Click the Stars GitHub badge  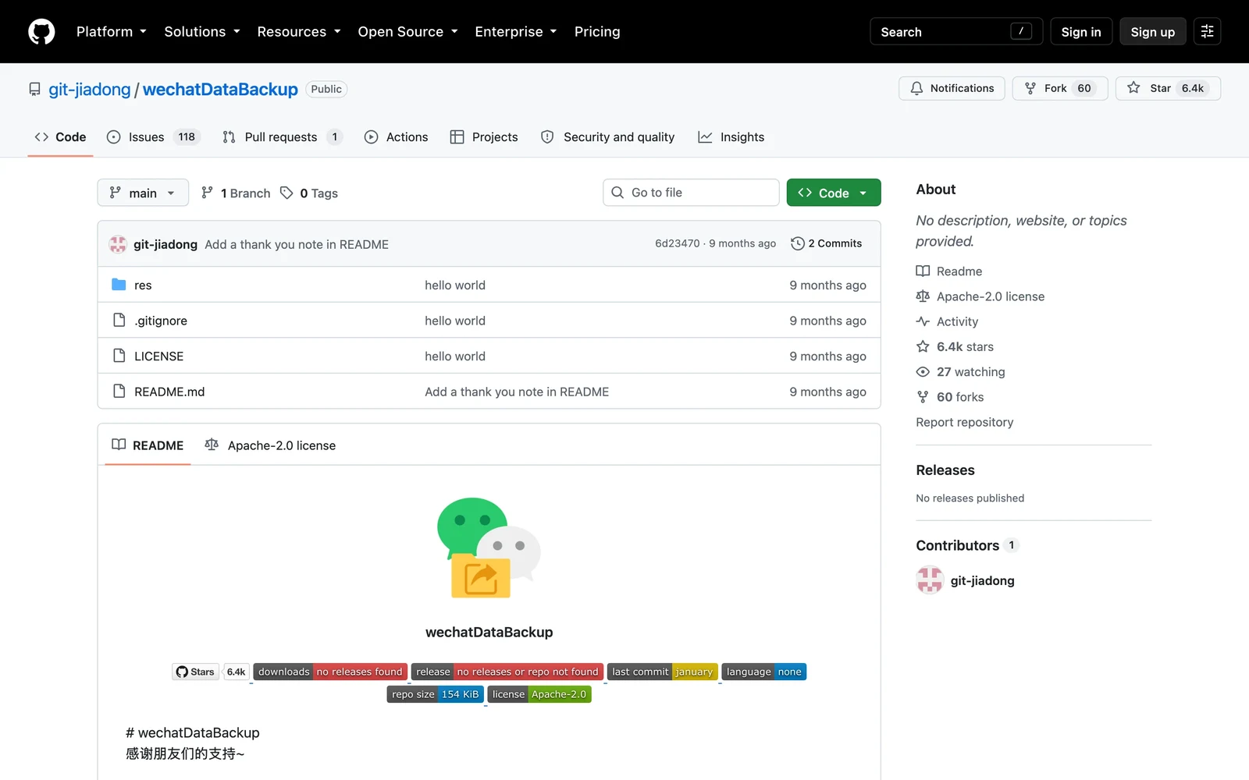pyautogui.click(x=195, y=672)
